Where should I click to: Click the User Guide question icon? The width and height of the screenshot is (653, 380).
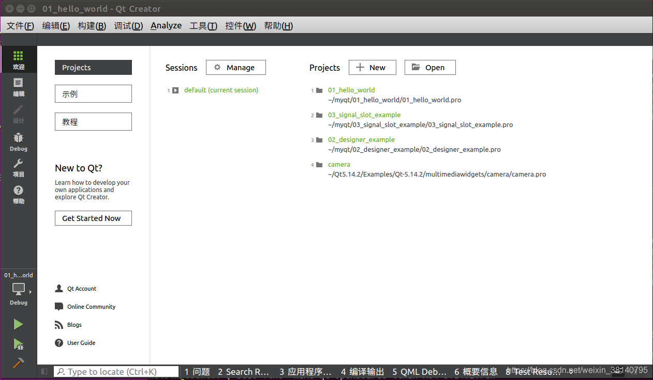(x=59, y=343)
